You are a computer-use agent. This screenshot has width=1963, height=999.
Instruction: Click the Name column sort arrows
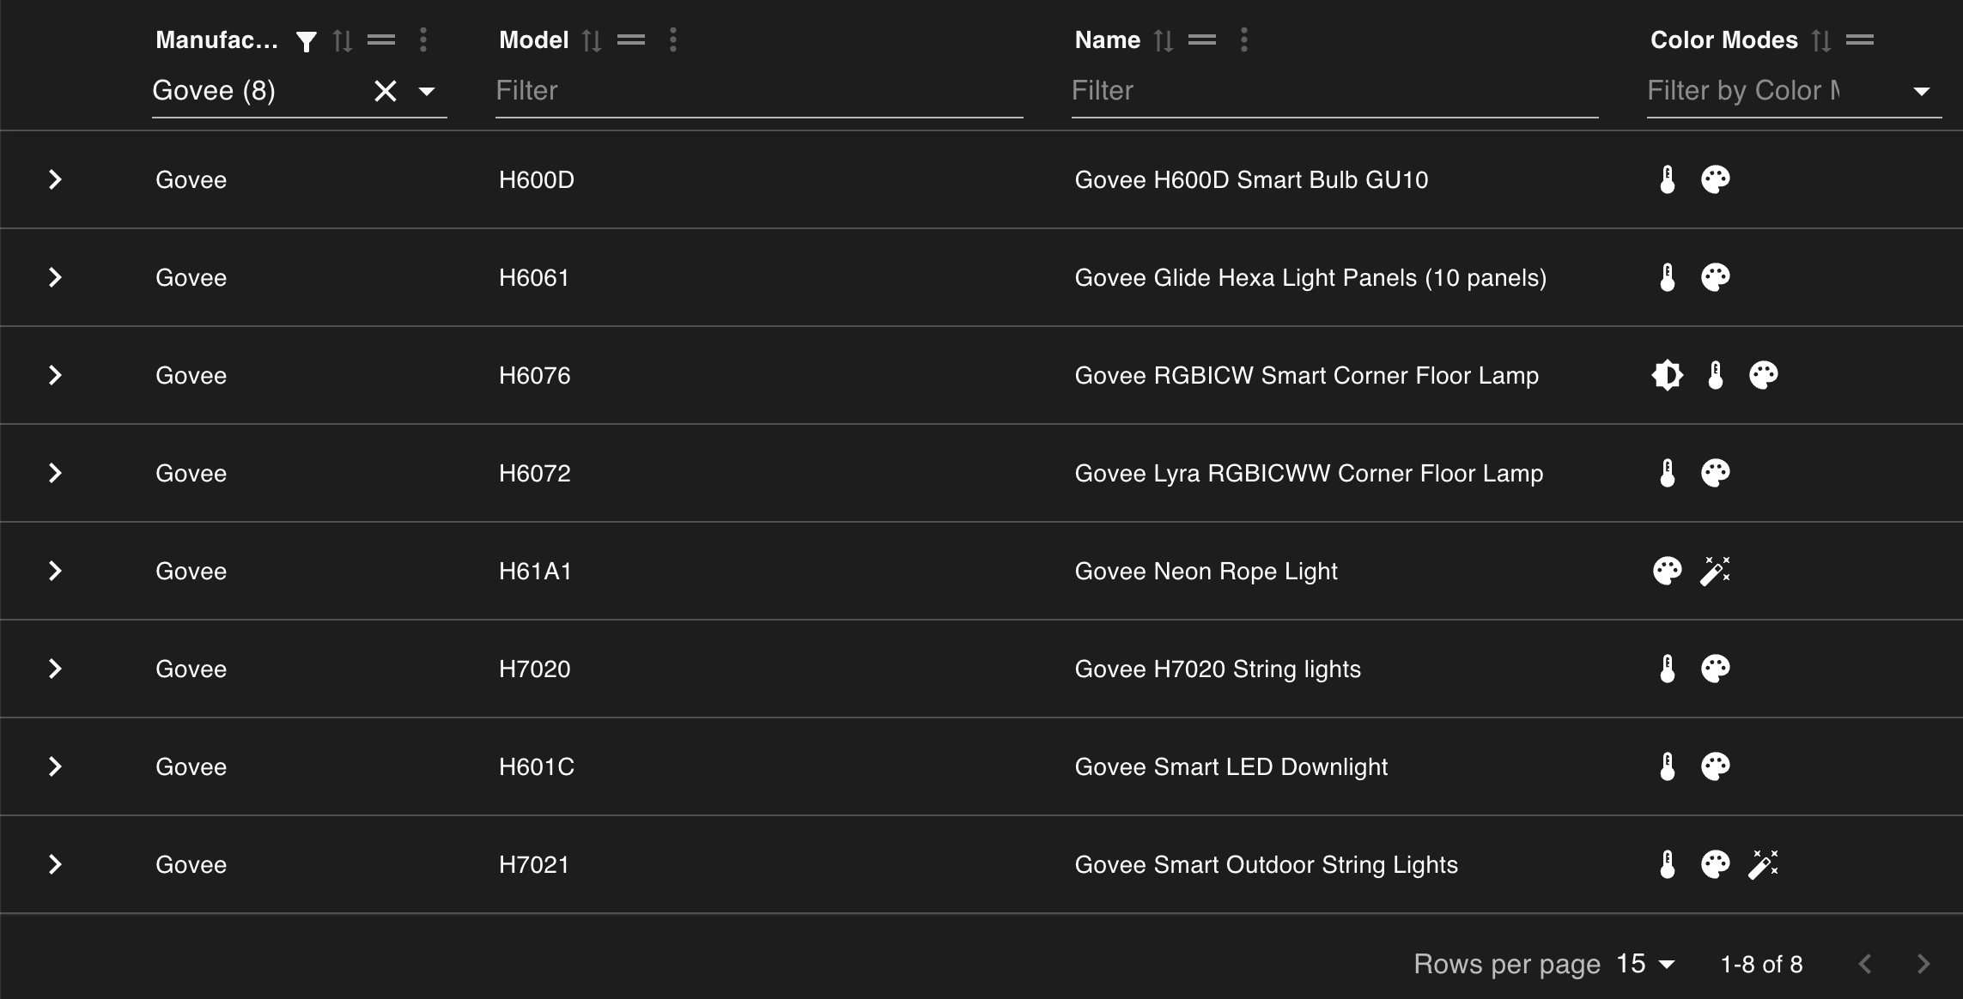1164,40
